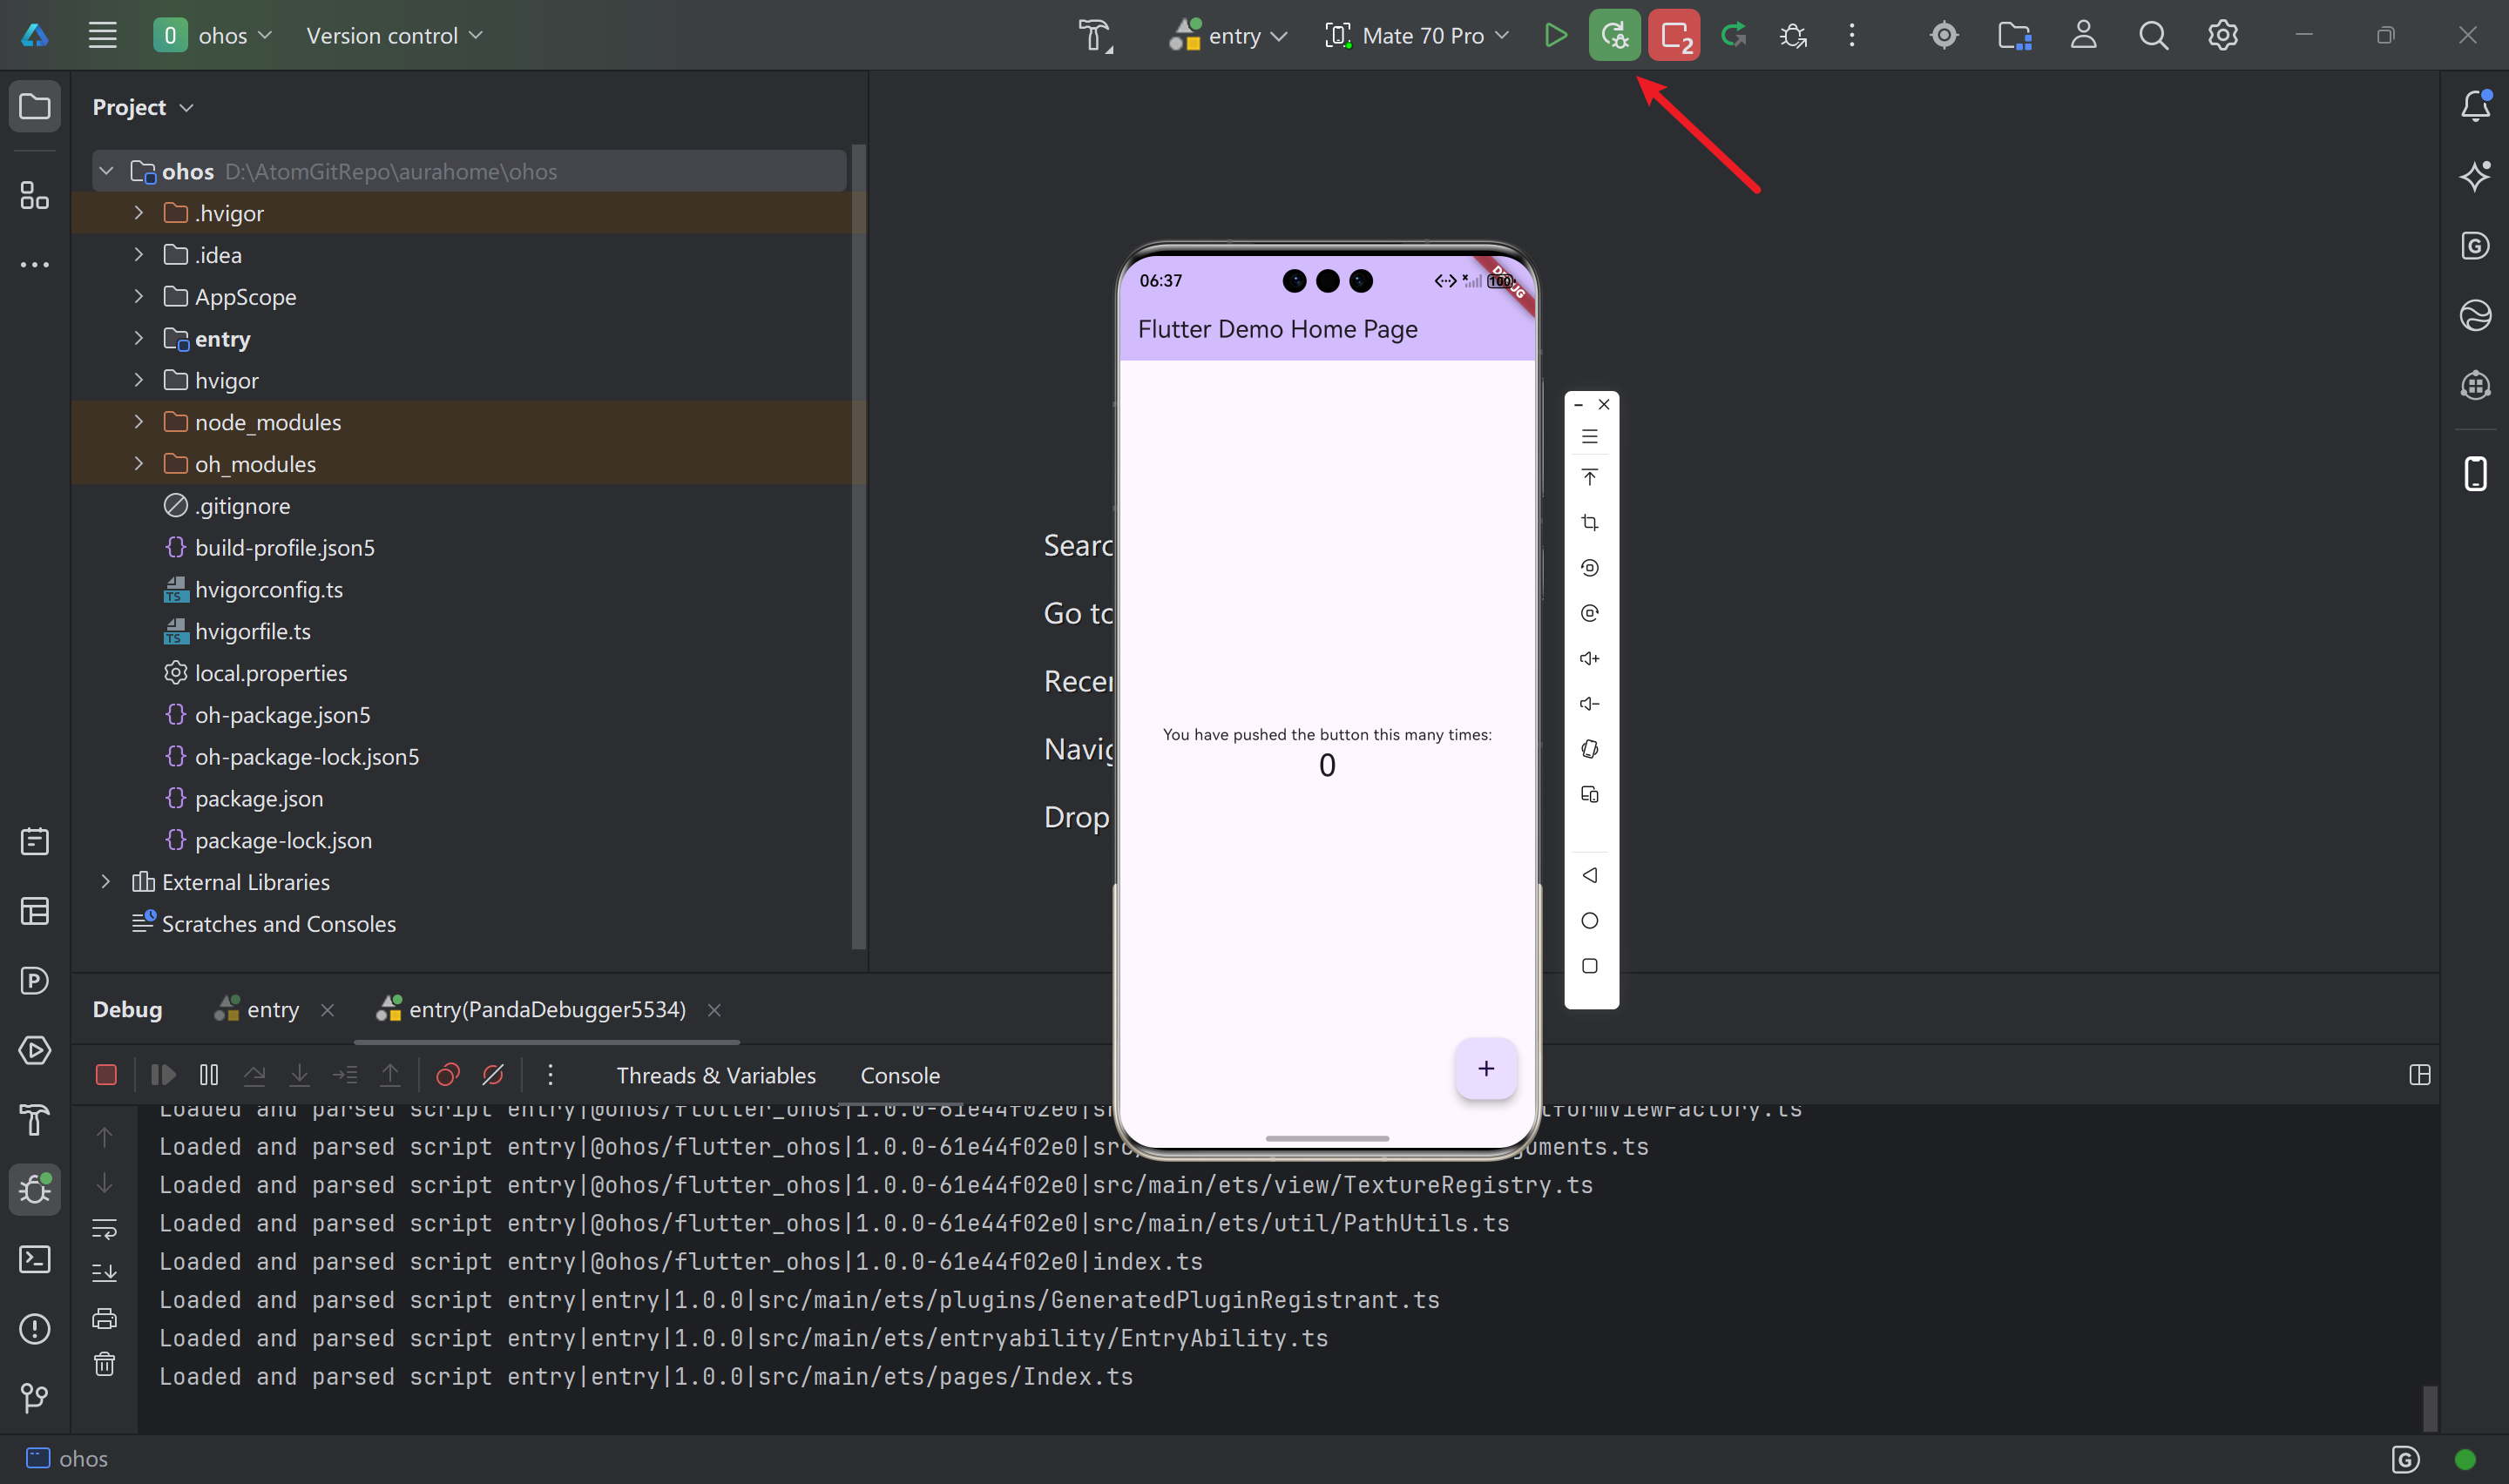Open the Build hammer icon in top toolbar

[x=1095, y=36]
